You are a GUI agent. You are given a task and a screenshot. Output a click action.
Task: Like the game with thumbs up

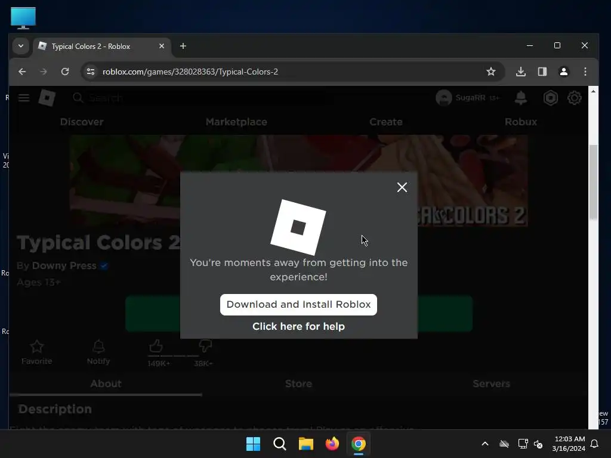(x=156, y=346)
